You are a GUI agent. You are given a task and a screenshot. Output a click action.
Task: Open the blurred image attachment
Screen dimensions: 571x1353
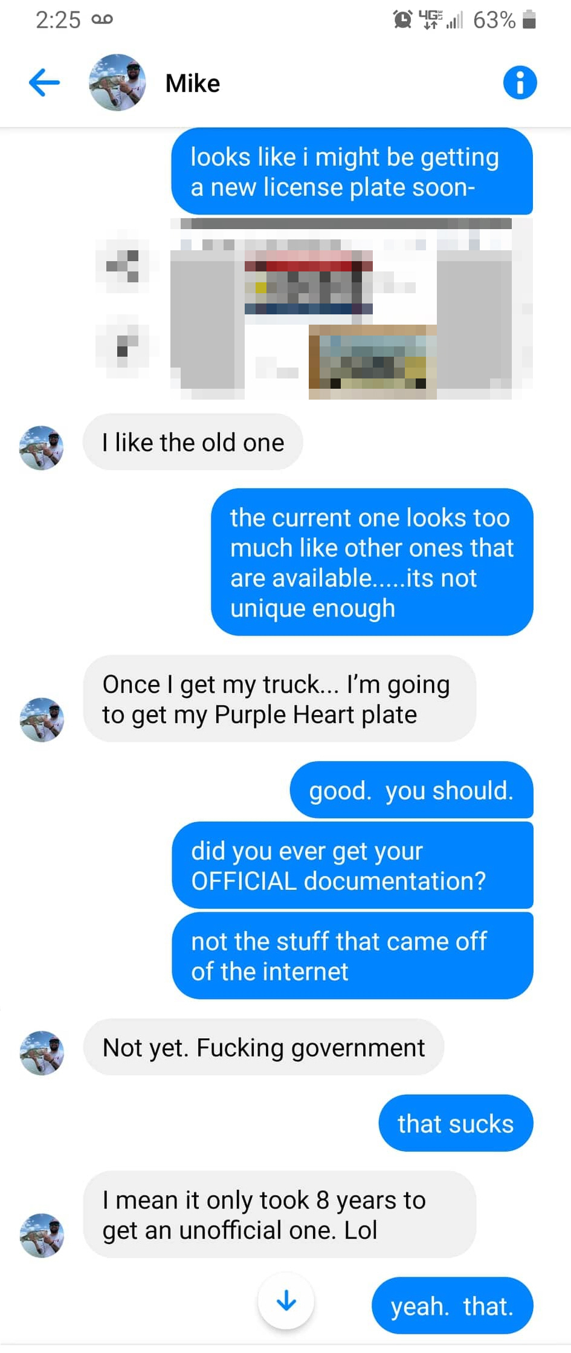pyautogui.click(x=350, y=310)
